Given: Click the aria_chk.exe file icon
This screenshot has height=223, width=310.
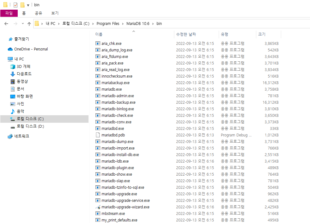Looking at the screenshot, I should pos(98,43).
